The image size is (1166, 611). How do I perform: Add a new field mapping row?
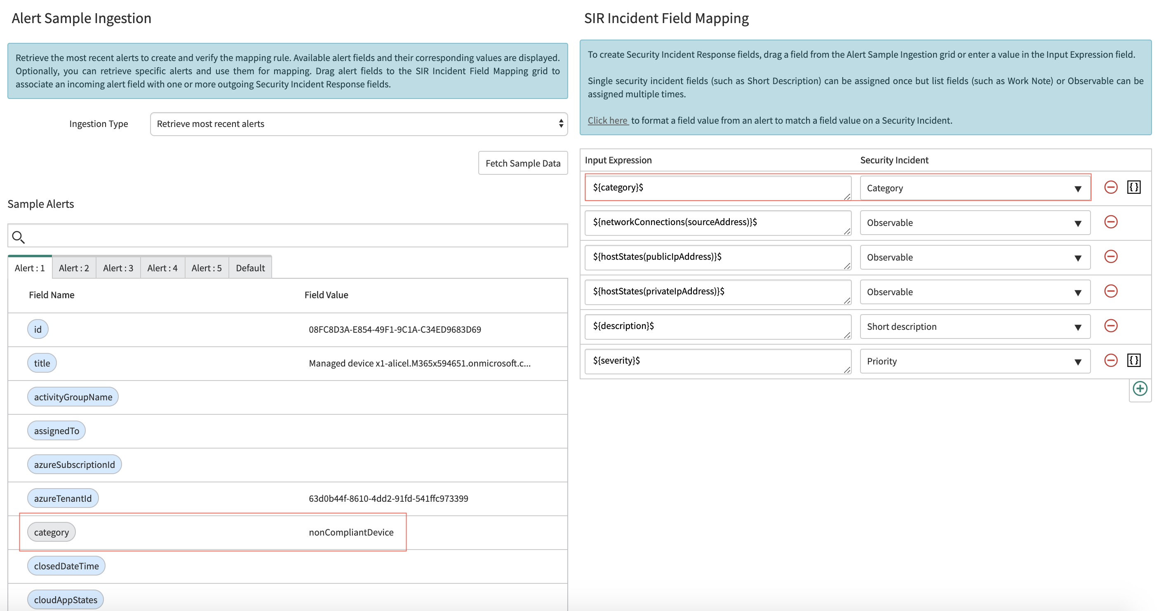click(1140, 389)
